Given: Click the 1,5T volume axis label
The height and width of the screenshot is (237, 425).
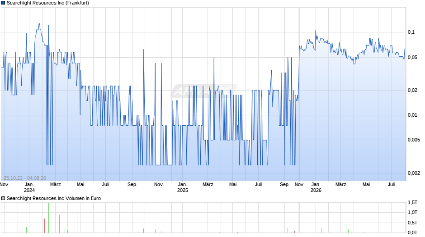Looking at the screenshot, I should coord(412,202).
